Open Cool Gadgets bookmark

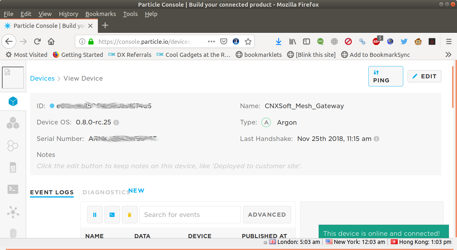pyautogui.click(x=193, y=55)
